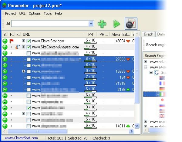Click the Search Engine column header

(155, 56)
